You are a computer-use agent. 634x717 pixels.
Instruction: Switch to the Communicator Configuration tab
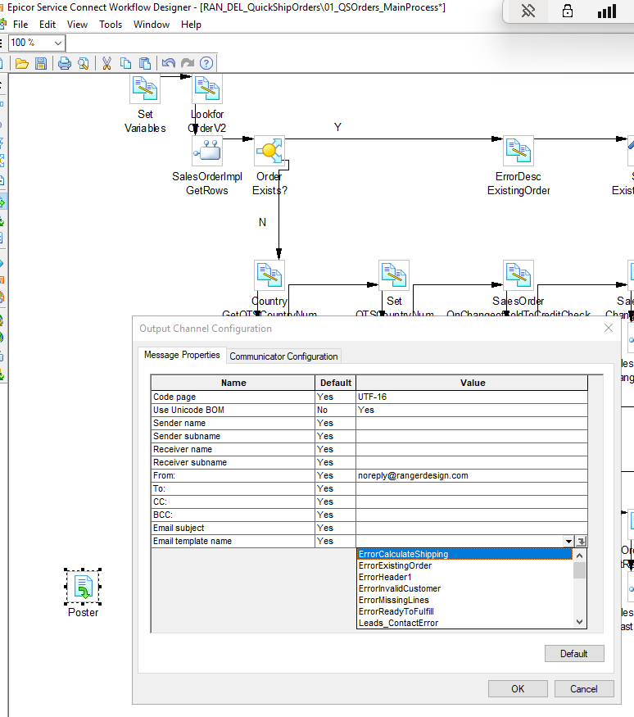(x=283, y=356)
